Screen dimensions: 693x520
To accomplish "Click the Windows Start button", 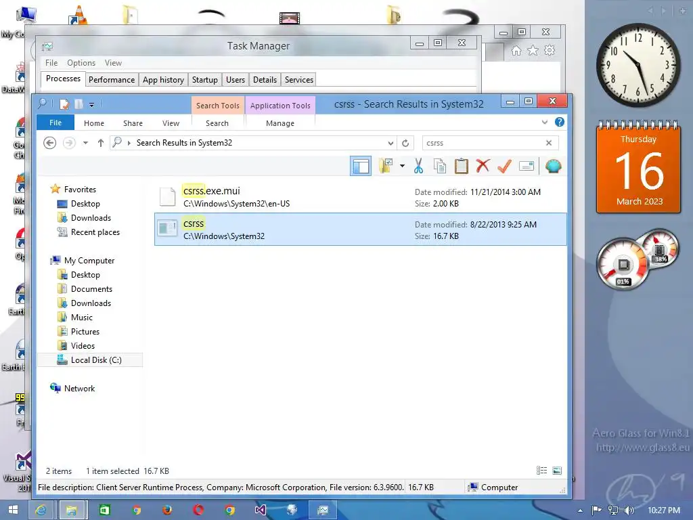I will coord(14,510).
